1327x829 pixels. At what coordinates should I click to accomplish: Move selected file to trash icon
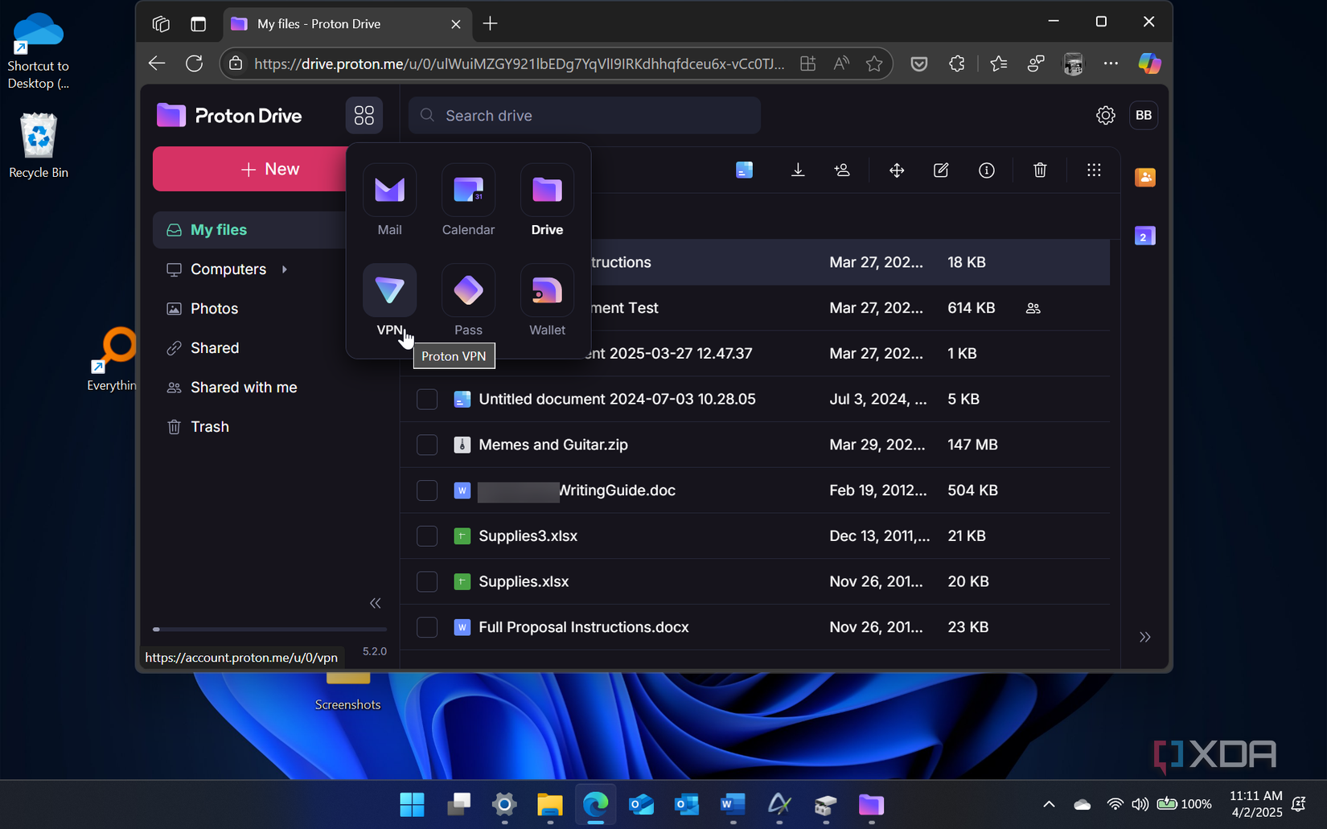coord(1040,170)
